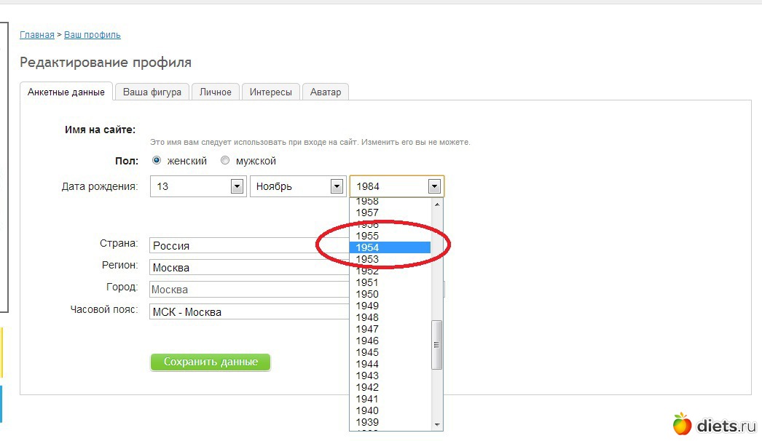Viewport: 762px width, 441px height.
Task: Open the birth day dropdown
Action: coord(237,186)
